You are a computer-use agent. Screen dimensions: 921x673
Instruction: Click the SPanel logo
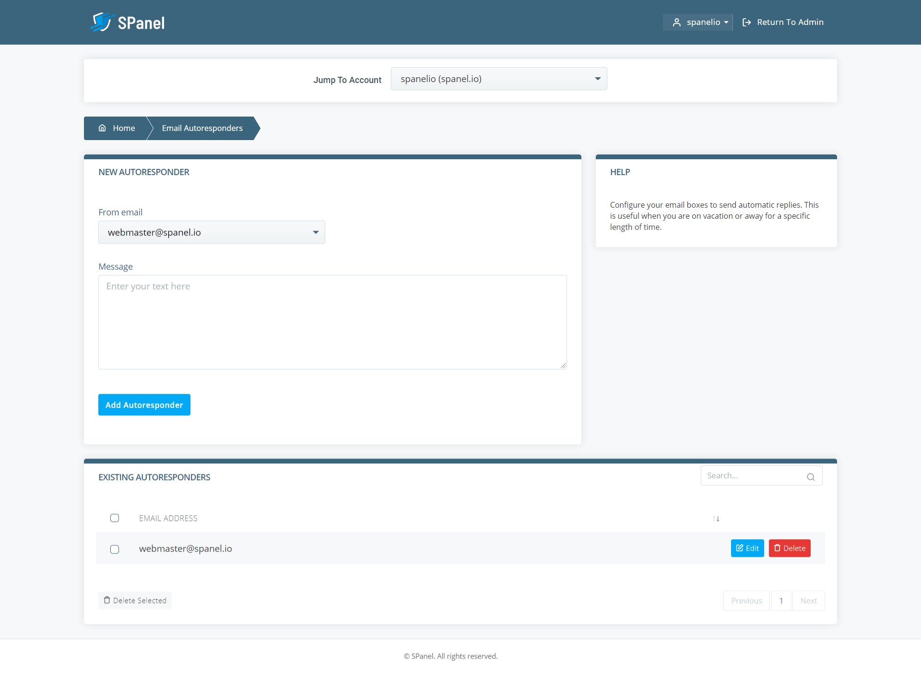128,22
